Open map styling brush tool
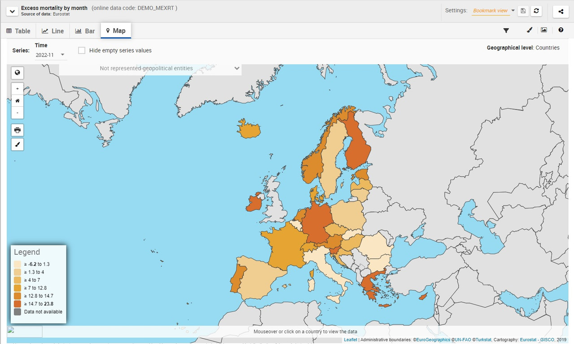The image size is (574, 344). point(17,144)
